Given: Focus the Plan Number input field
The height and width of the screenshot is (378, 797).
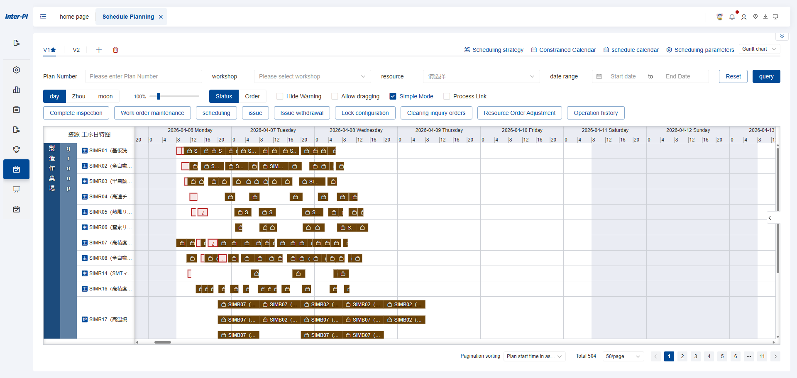Looking at the screenshot, I should click(144, 76).
